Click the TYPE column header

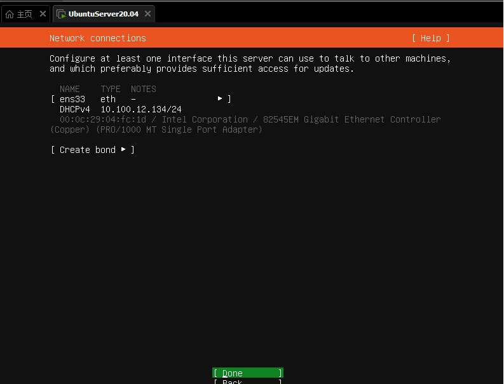[111, 89]
